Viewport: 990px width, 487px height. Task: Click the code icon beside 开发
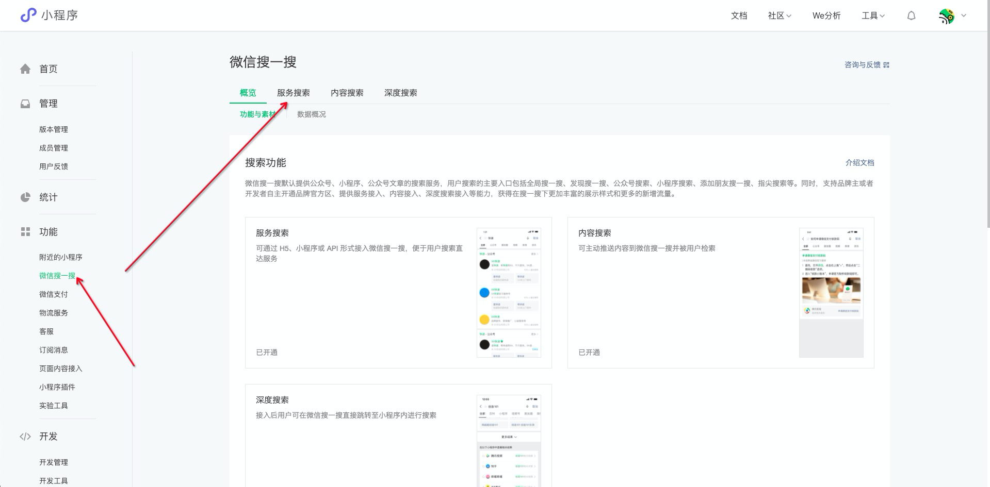(x=25, y=436)
